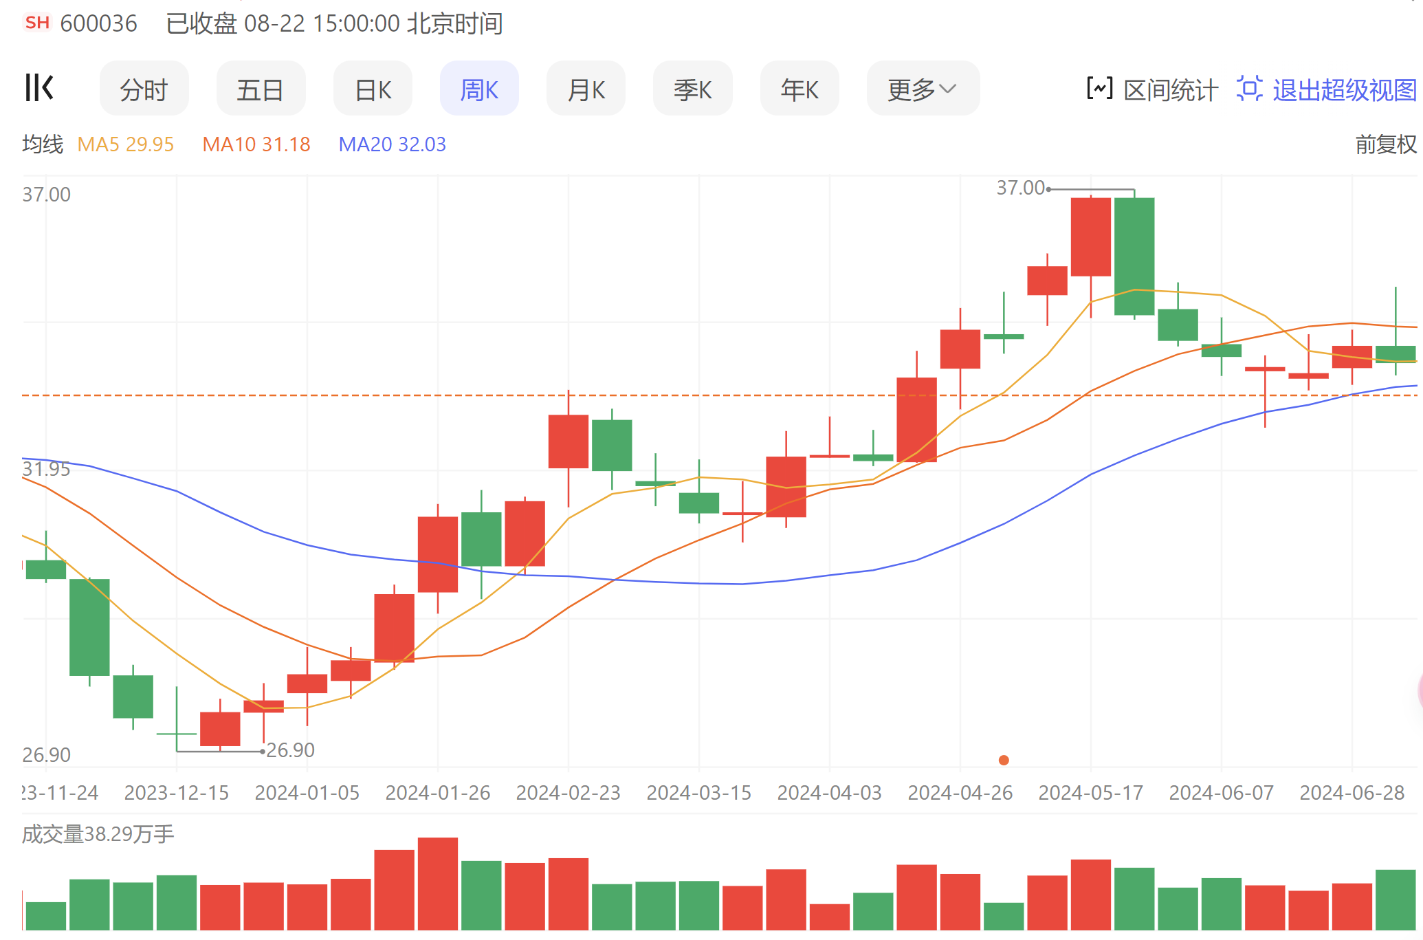Toggle the MA5 29.95 indicator
Image resolution: width=1423 pixels, height=940 pixels.
click(x=126, y=144)
